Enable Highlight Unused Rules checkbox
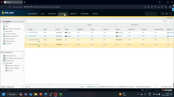Image resolution: width=174 pixels, height=97 pixels. 97,87
